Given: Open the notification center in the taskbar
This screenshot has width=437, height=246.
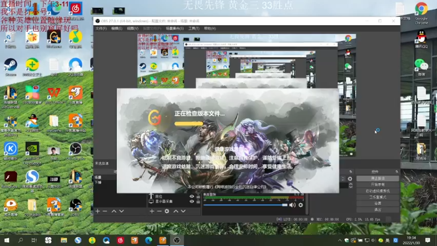Looking at the screenshot, I should tap(428, 240).
